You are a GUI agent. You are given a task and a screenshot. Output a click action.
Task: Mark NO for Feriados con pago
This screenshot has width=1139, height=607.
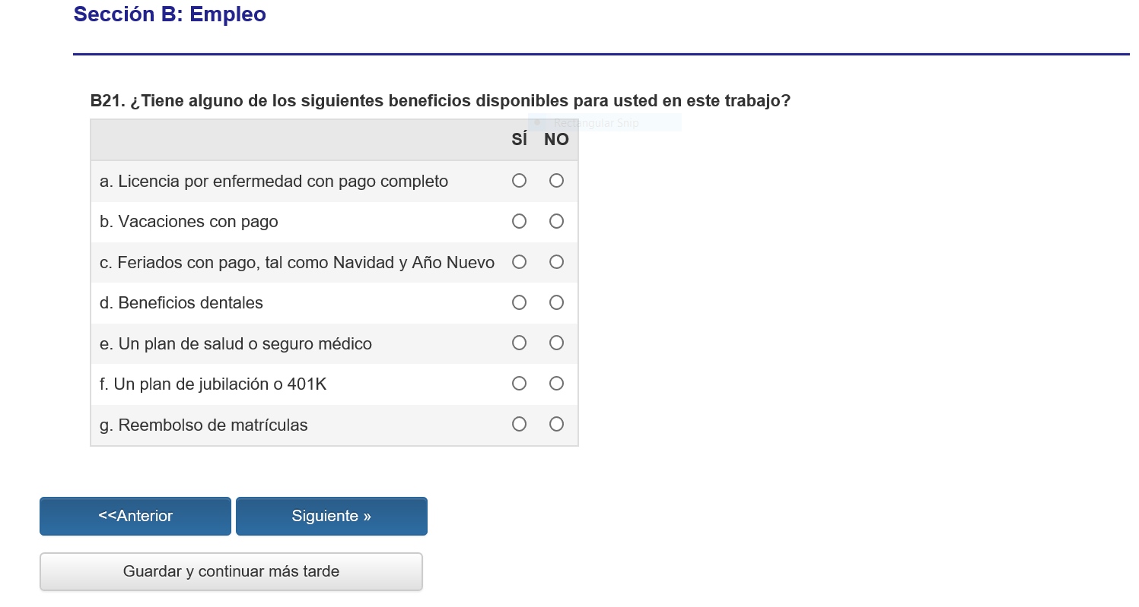click(556, 262)
